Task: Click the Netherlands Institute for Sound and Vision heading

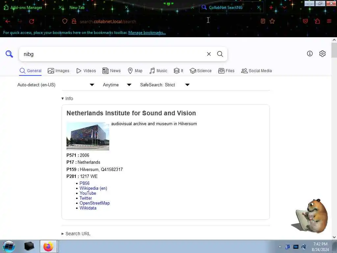Action: pos(131,113)
